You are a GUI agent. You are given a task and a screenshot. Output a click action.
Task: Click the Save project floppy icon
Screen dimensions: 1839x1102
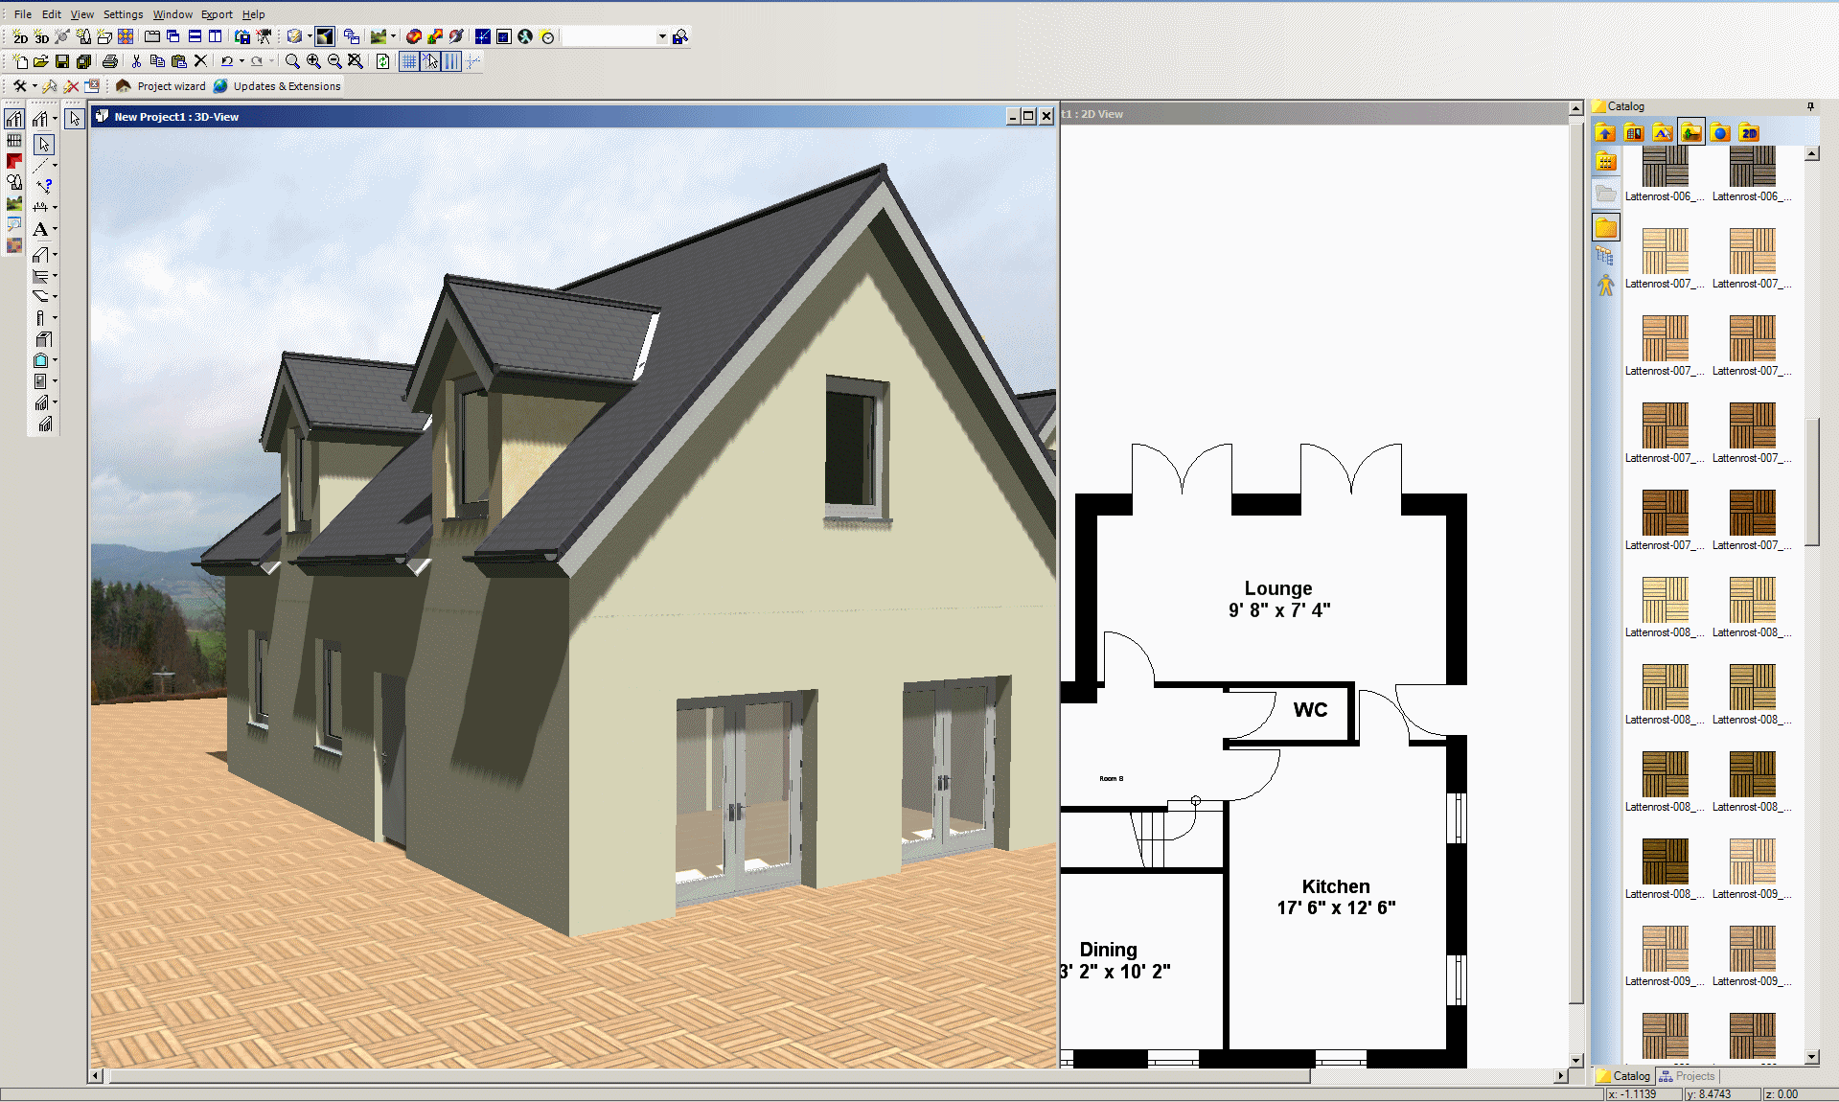(62, 61)
